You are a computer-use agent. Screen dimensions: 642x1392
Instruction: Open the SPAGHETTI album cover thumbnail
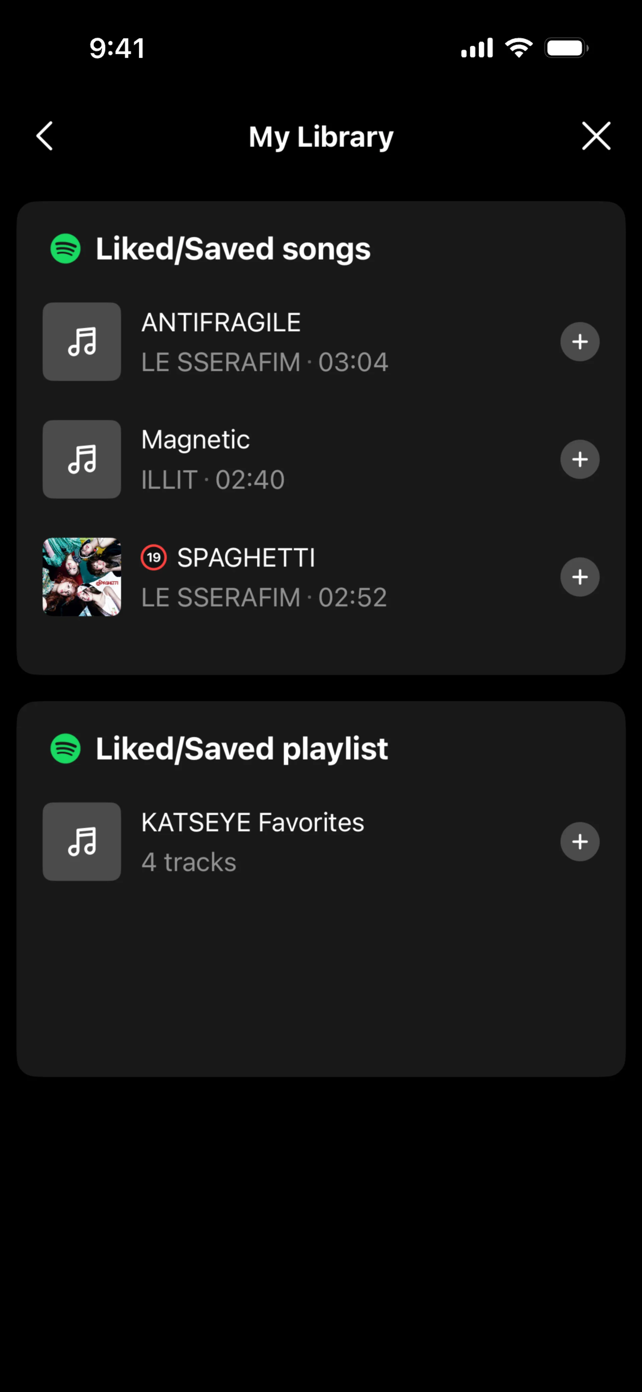82,577
